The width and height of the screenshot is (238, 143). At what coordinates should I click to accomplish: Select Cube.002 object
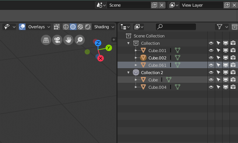pyautogui.click(x=157, y=58)
